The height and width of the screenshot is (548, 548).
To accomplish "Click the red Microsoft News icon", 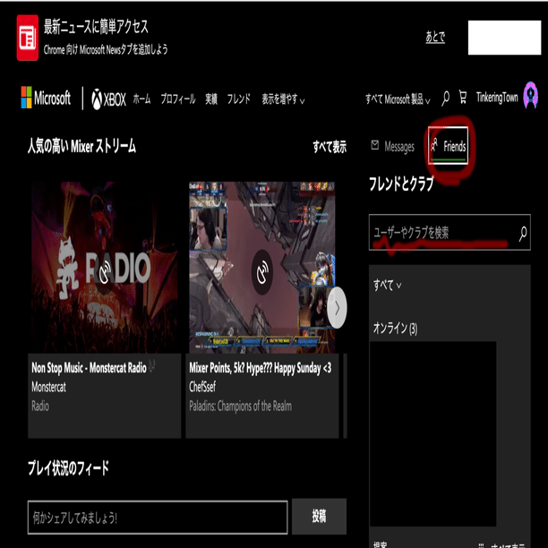I will 28,38.
